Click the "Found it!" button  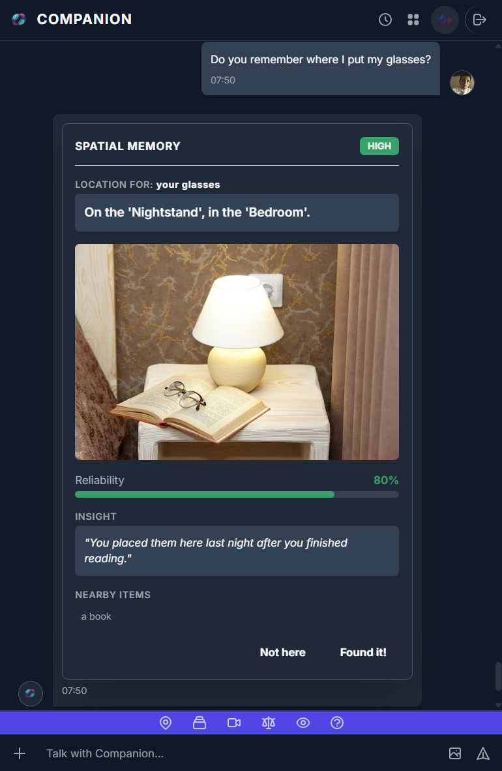point(363,652)
